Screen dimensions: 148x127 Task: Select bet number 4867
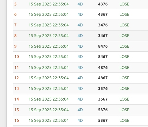pos(103,78)
